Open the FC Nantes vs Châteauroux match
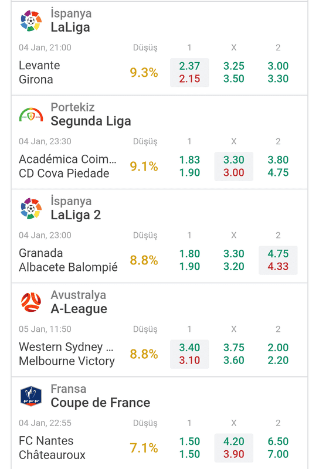This screenshot has height=469, width=319. pos(52,448)
